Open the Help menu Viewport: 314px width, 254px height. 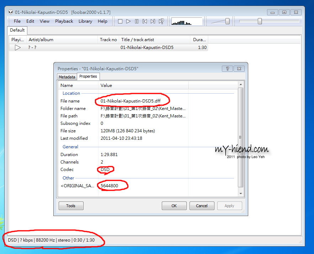102,21
